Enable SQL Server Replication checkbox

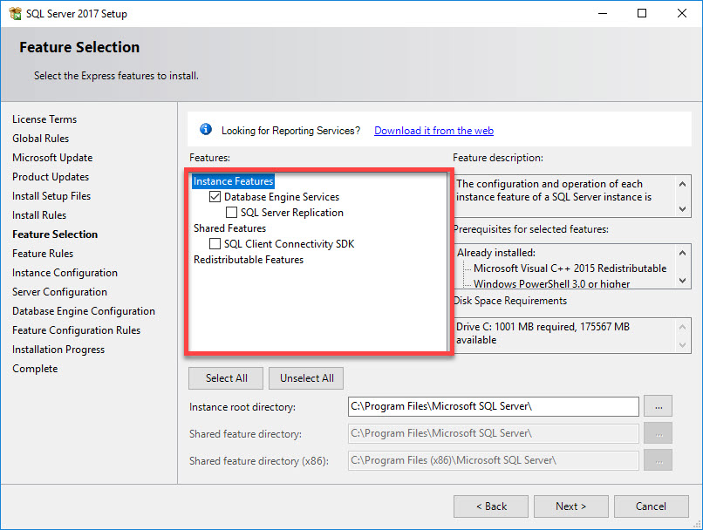tap(231, 213)
